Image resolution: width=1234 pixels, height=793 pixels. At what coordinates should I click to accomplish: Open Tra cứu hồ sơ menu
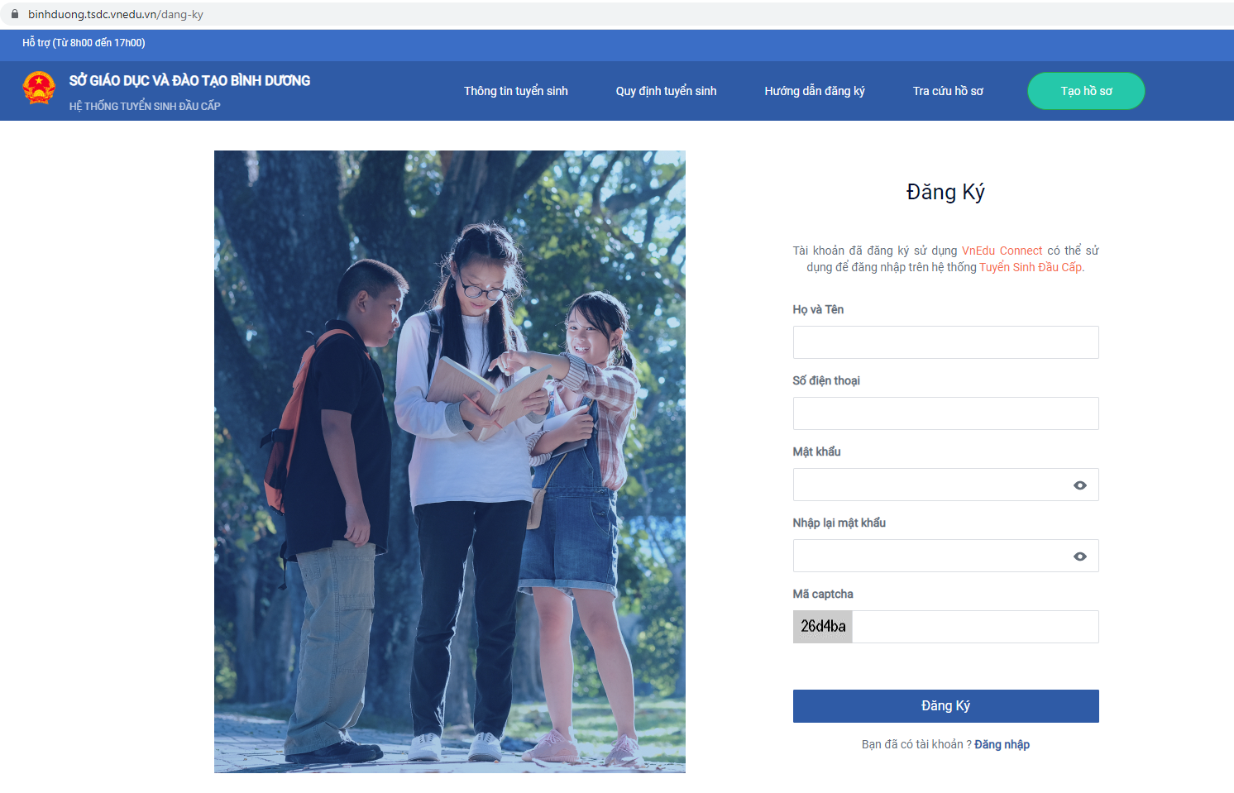pos(948,91)
